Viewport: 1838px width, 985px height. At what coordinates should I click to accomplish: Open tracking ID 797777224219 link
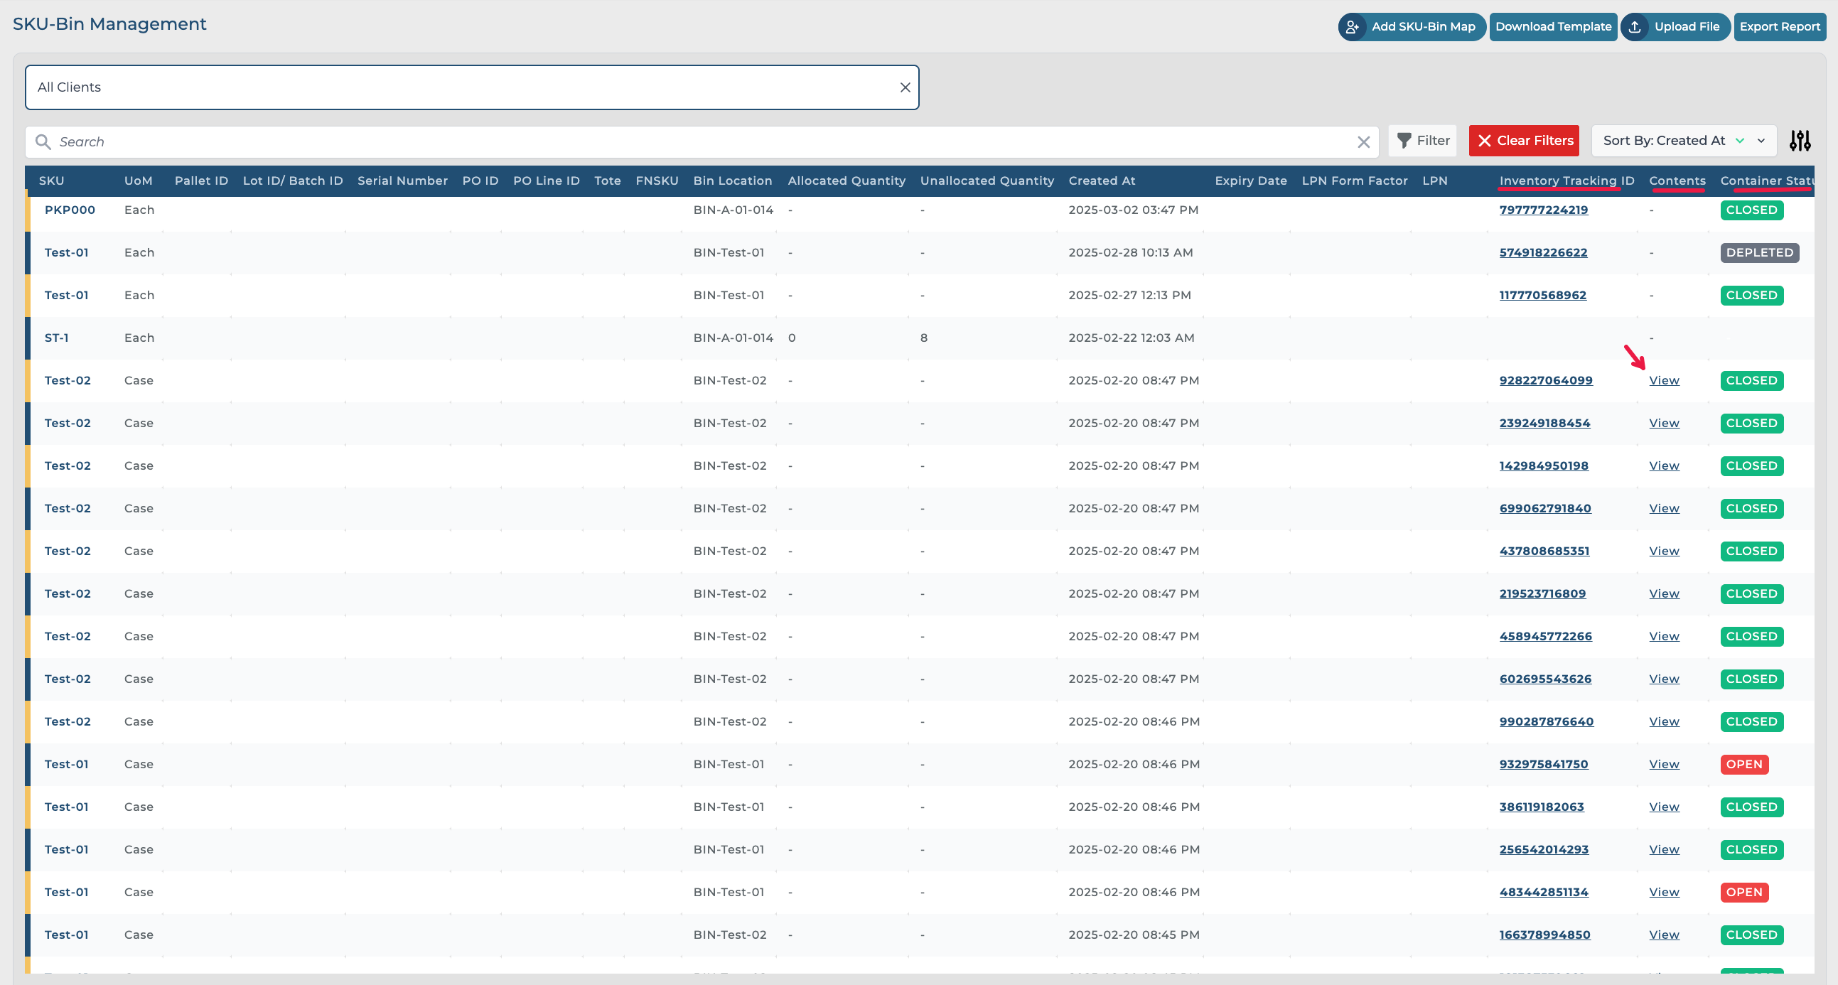click(x=1543, y=210)
